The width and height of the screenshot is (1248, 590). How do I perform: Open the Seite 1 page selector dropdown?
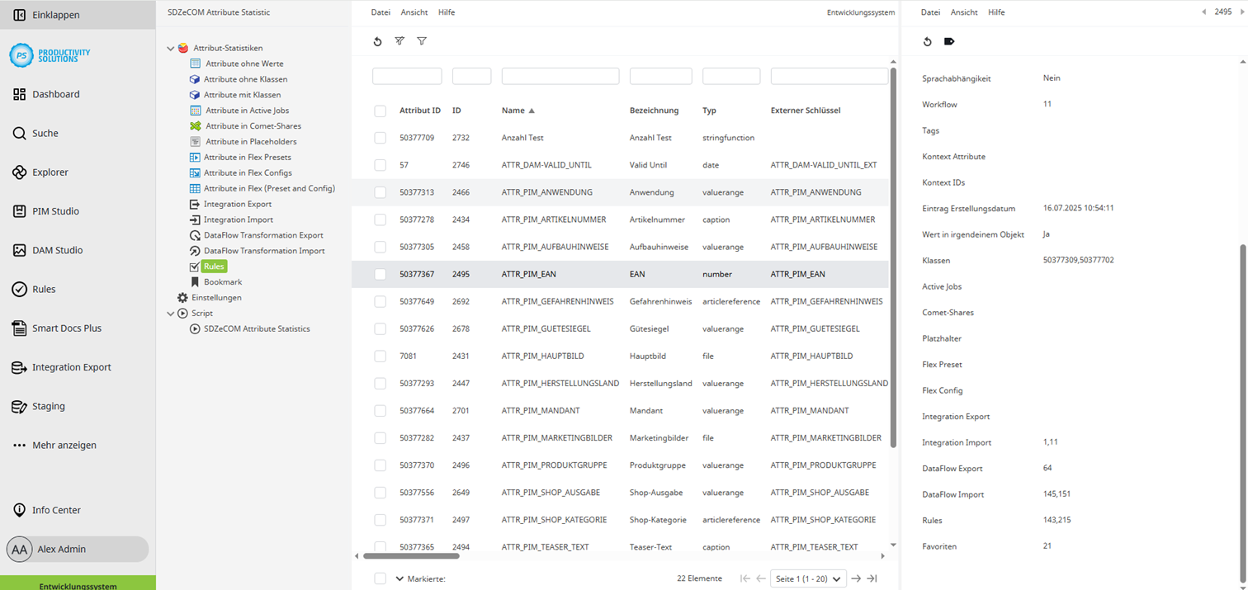pyautogui.click(x=808, y=578)
